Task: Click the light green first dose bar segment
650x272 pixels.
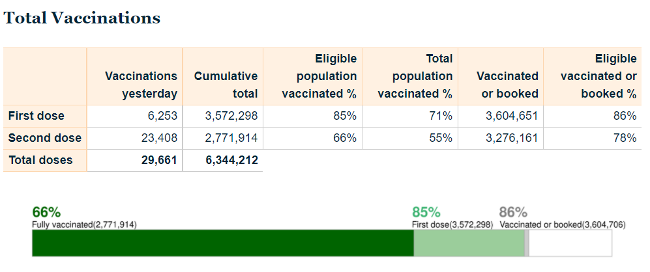Action: coord(468,243)
